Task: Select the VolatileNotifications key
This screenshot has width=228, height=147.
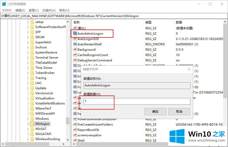Action: tap(50, 103)
